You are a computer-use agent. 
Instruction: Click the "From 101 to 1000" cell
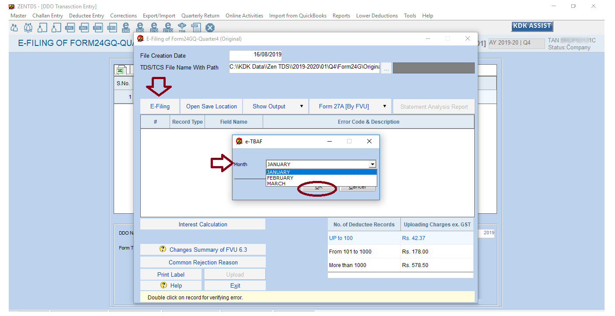pos(364,251)
